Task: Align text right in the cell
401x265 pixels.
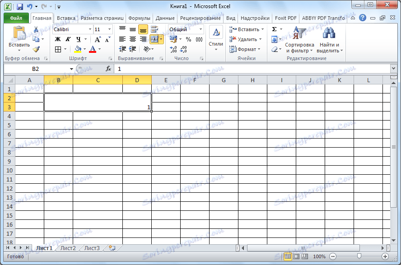Action: click(143, 39)
